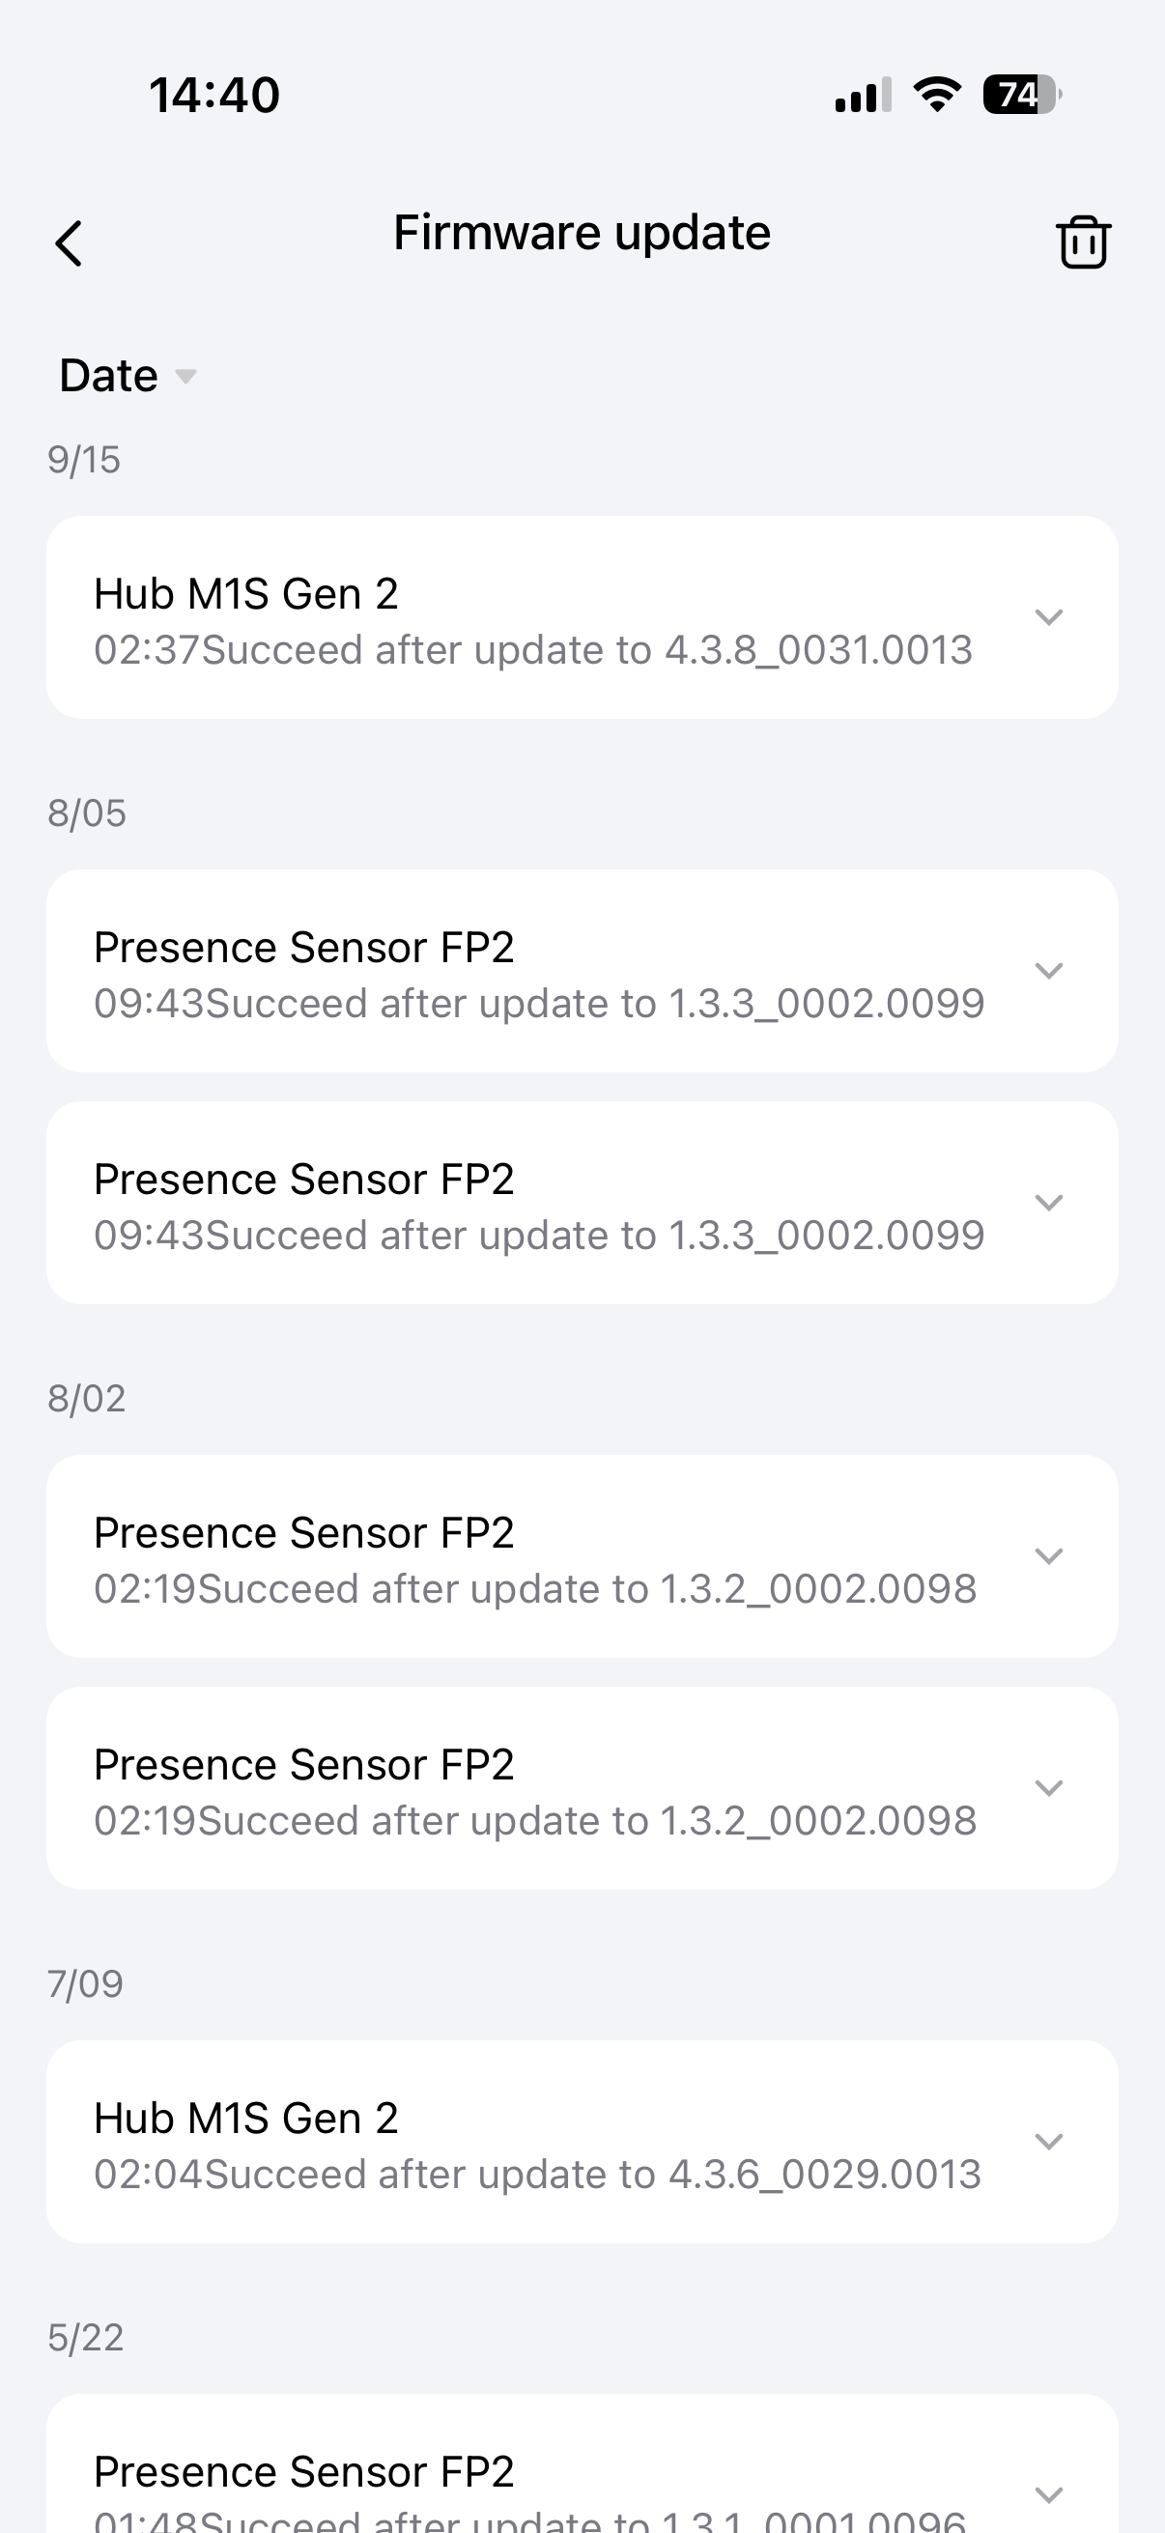
Task: Expand the second 8/05 Presence Sensor FP2 chevron
Action: coord(1049,1203)
